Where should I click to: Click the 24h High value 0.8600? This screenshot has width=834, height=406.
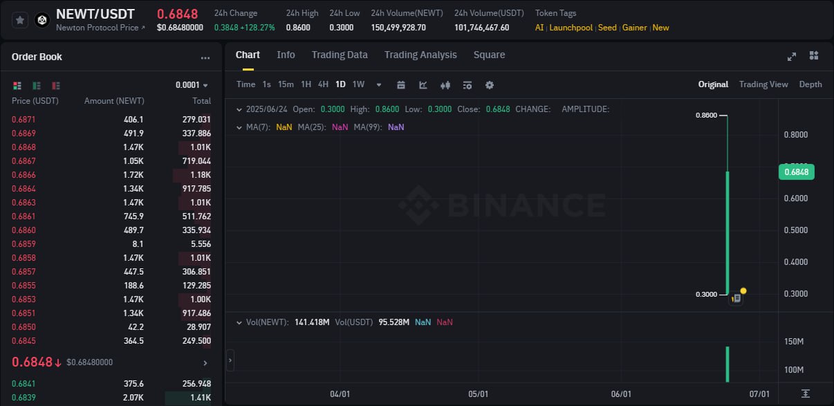pos(298,28)
